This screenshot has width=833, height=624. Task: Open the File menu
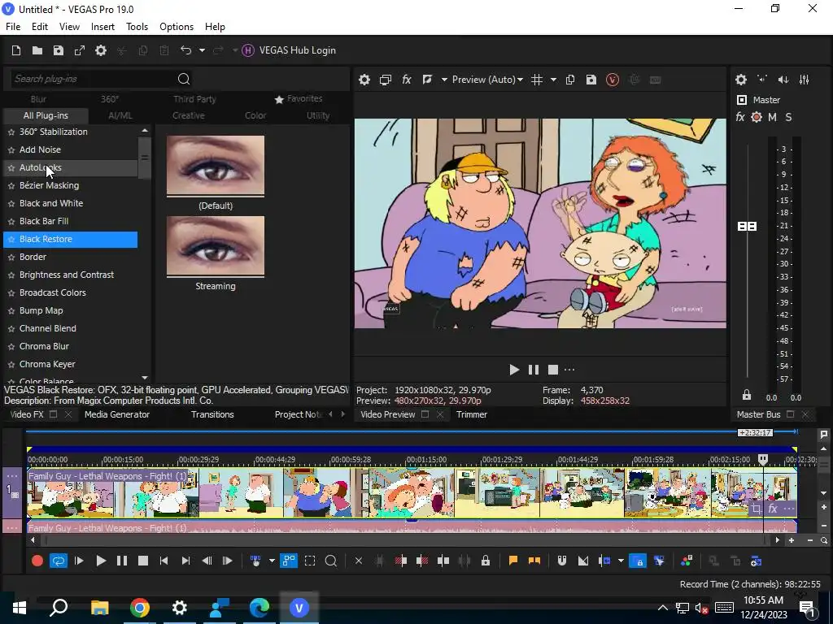pos(13,27)
